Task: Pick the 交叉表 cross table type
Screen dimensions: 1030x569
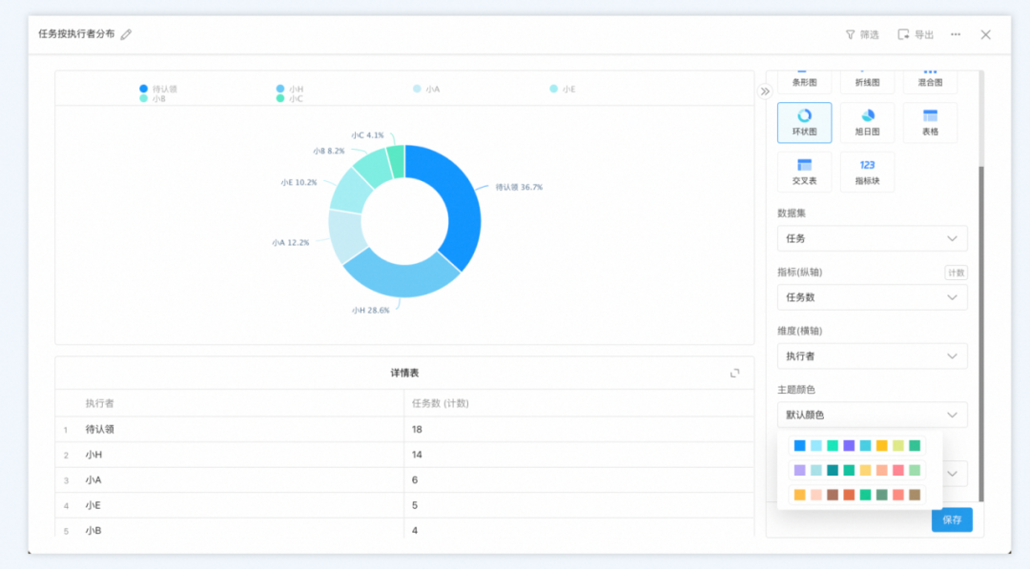Action: click(x=804, y=172)
